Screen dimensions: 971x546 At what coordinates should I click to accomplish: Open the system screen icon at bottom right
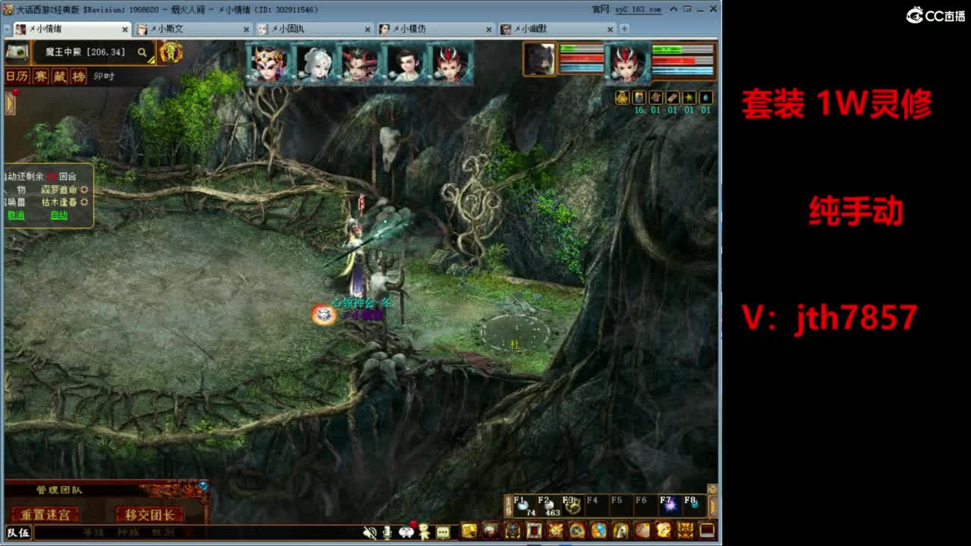click(x=707, y=531)
